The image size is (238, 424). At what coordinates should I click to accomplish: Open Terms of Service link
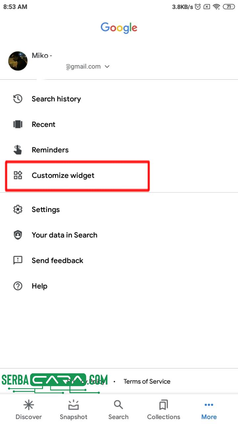[x=147, y=381]
